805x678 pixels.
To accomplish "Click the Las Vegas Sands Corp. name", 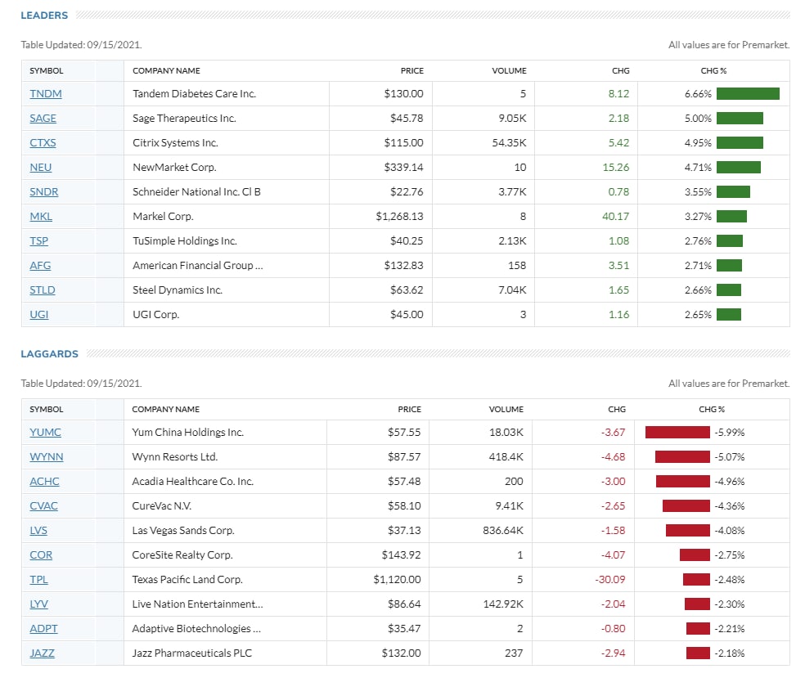I will (182, 531).
